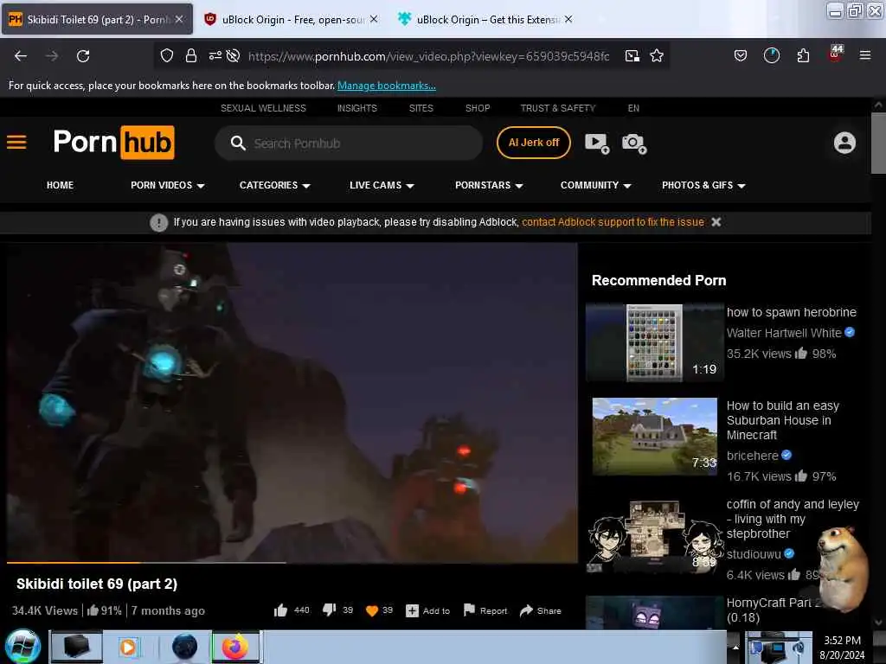This screenshot has height=664, width=886.
Task: Open the SHOP top link
Action: [478, 108]
